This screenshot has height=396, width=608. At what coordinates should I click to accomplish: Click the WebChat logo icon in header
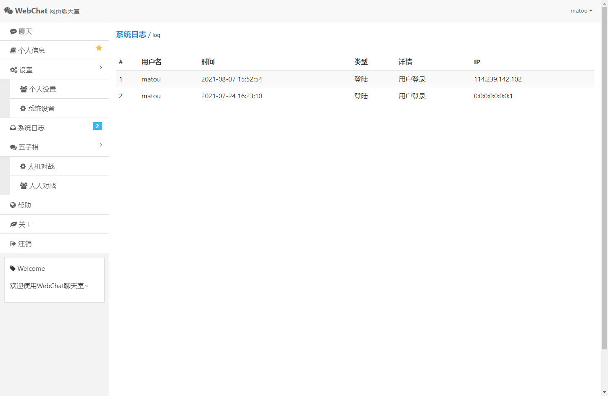pyautogui.click(x=8, y=10)
